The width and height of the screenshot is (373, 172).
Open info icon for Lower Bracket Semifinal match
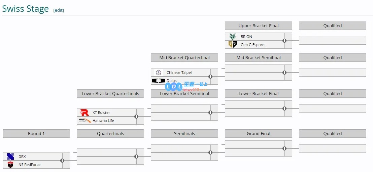(210, 113)
